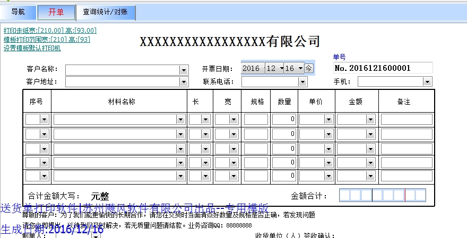Open first row 序号 dropdown arrow
This screenshot has width=467, height=238.
(x=44, y=120)
